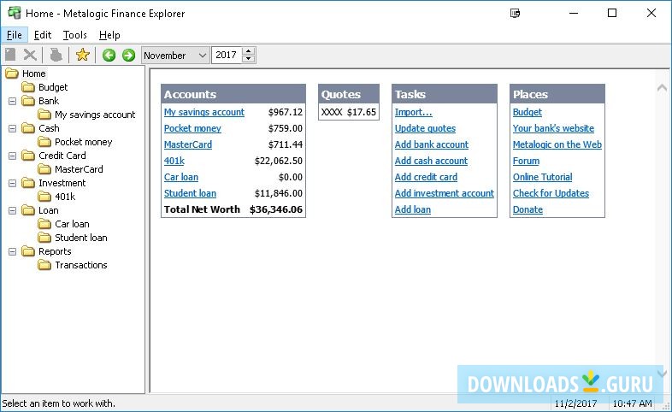This screenshot has height=412, width=672.
Task: Click the delete X toolbar icon
Action: (x=30, y=56)
